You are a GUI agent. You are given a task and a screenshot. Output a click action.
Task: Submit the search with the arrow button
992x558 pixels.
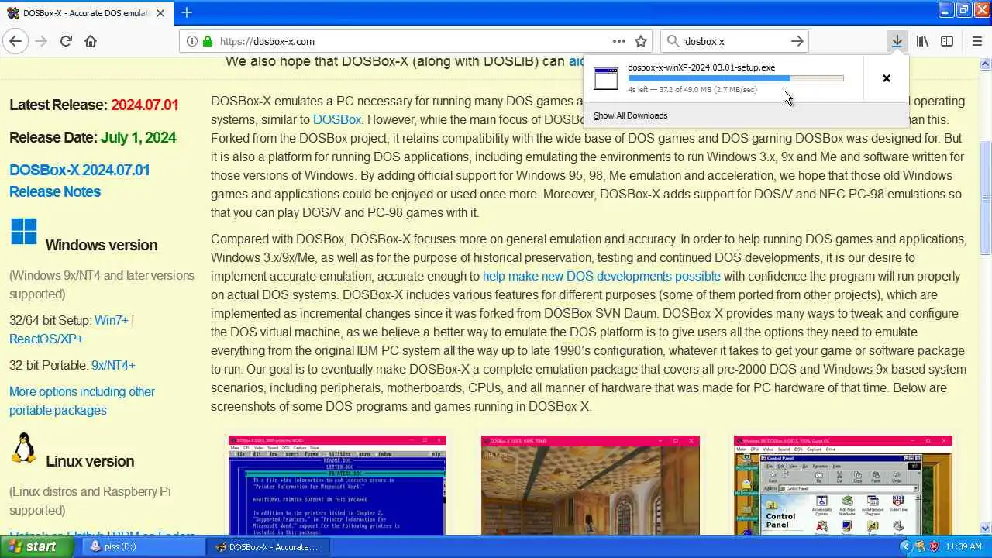point(797,41)
